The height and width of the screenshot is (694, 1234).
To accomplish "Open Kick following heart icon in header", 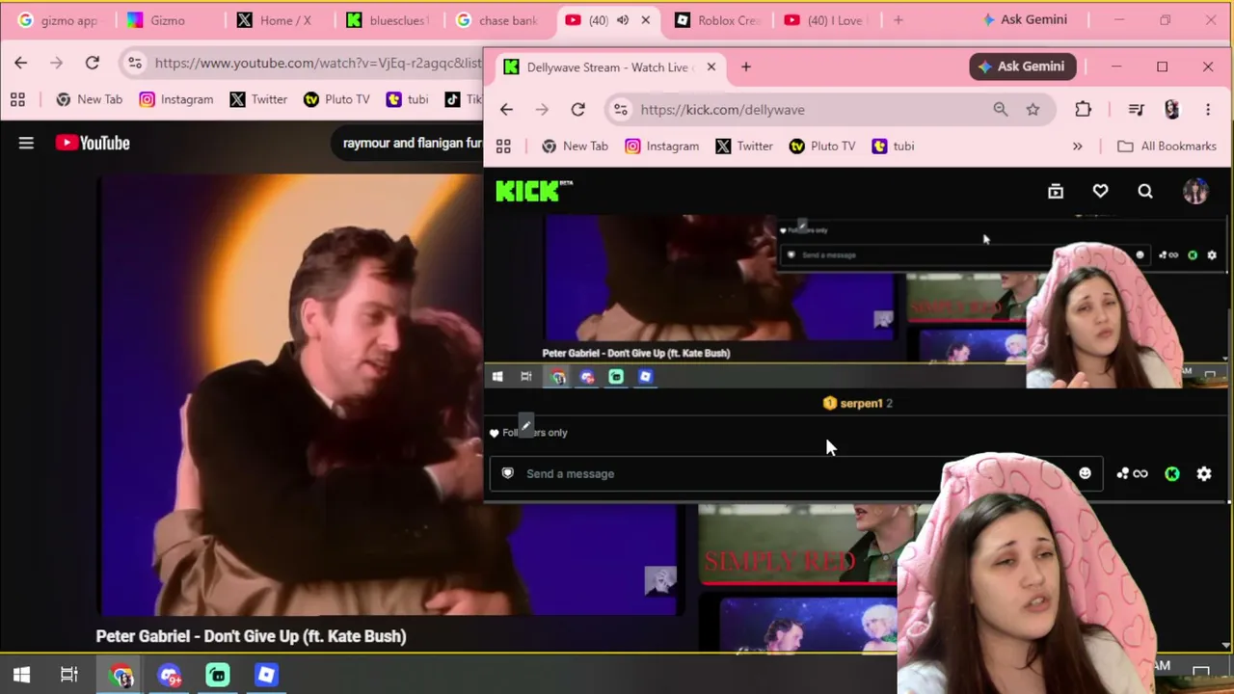I will pos(1100,191).
